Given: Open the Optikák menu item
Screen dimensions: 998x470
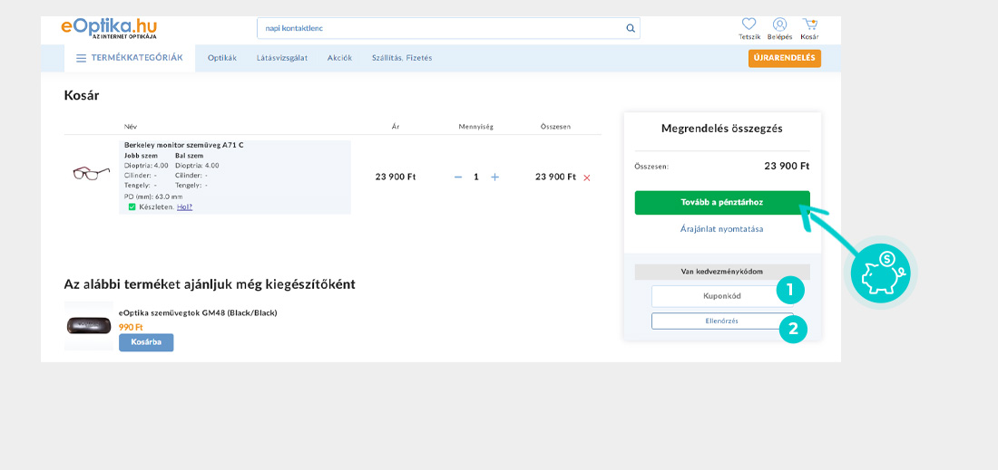Looking at the screenshot, I should (x=222, y=58).
